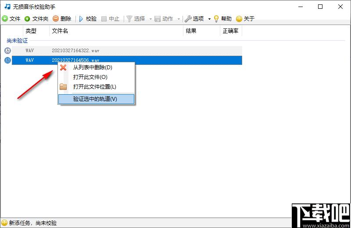Click smiley icon in status bar

point(4,223)
